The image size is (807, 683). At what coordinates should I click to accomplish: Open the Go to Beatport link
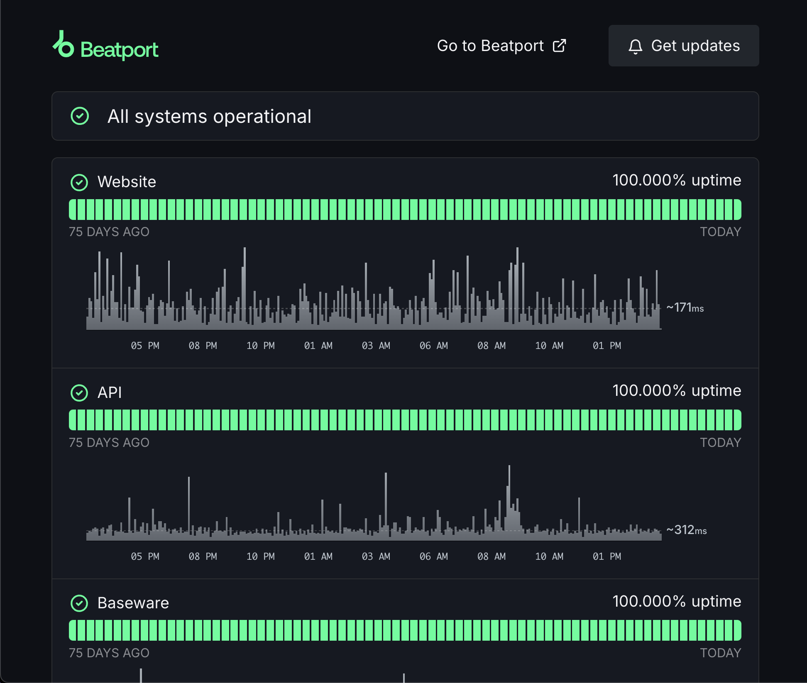[501, 46]
